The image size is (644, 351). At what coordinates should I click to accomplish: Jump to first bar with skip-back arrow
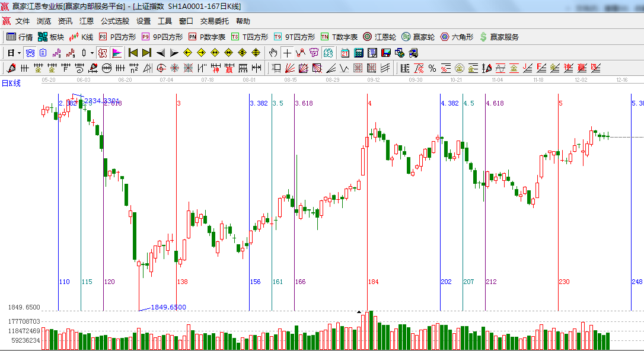coord(133,53)
